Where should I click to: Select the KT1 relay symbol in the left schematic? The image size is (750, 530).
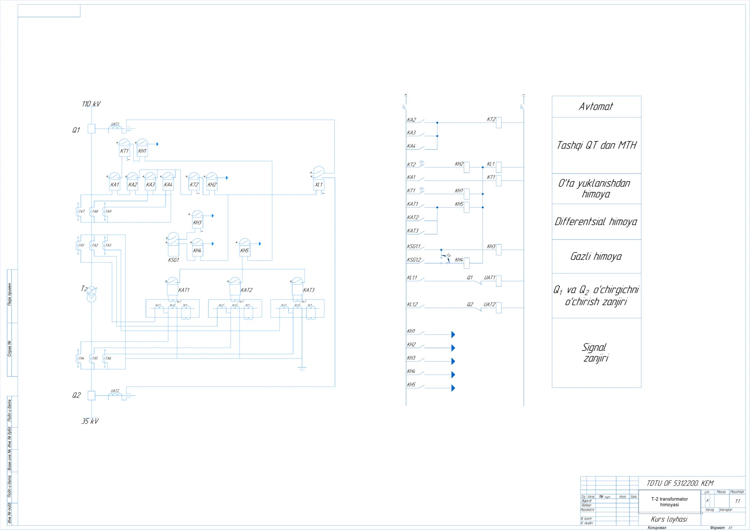[x=124, y=148]
